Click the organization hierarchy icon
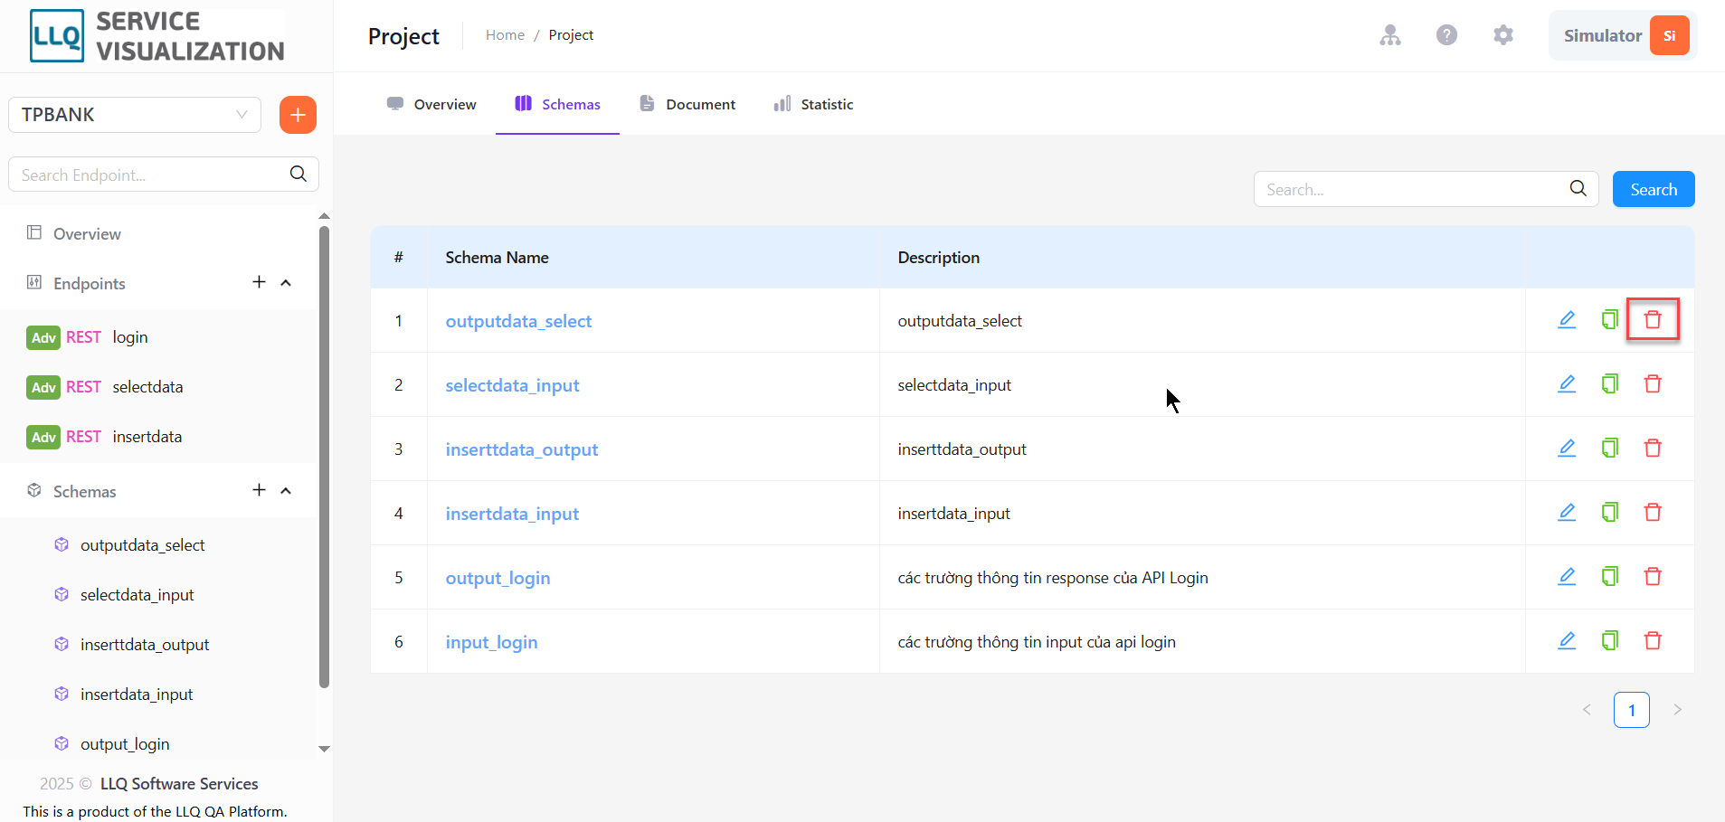 (1390, 35)
